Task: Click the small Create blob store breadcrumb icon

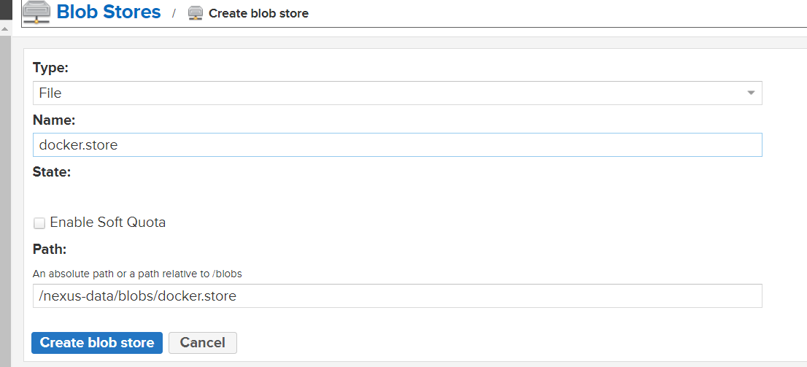Action: [x=196, y=13]
